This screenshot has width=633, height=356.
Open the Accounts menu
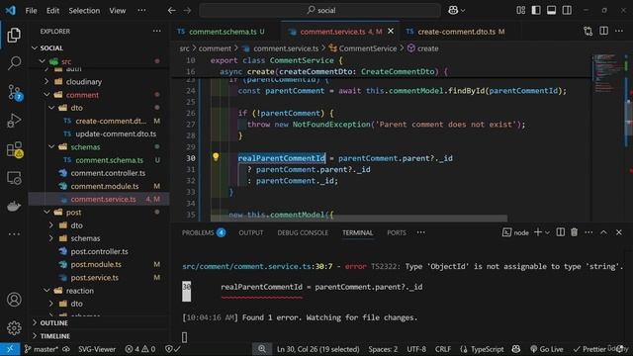pos(14,300)
